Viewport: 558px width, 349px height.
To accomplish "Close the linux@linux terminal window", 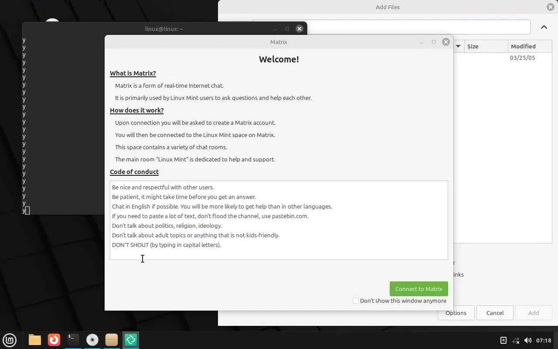I will (x=299, y=29).
